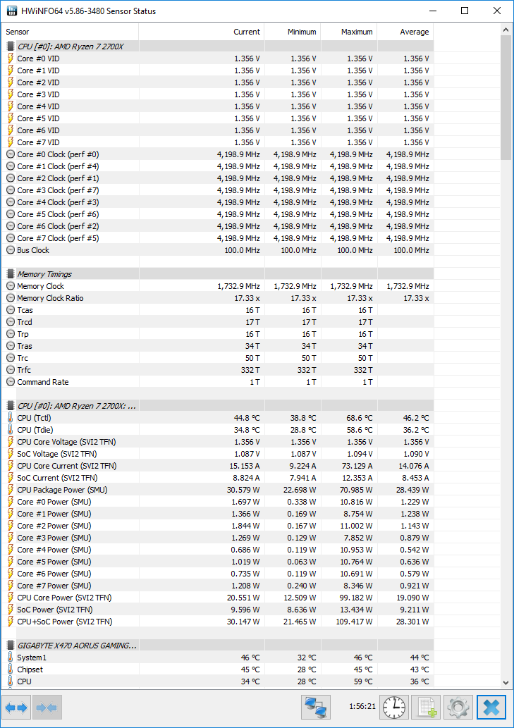514x728 pixels.
Task: Click the scroll up arrow of the scrollbar
Action: tap(506, 30)
